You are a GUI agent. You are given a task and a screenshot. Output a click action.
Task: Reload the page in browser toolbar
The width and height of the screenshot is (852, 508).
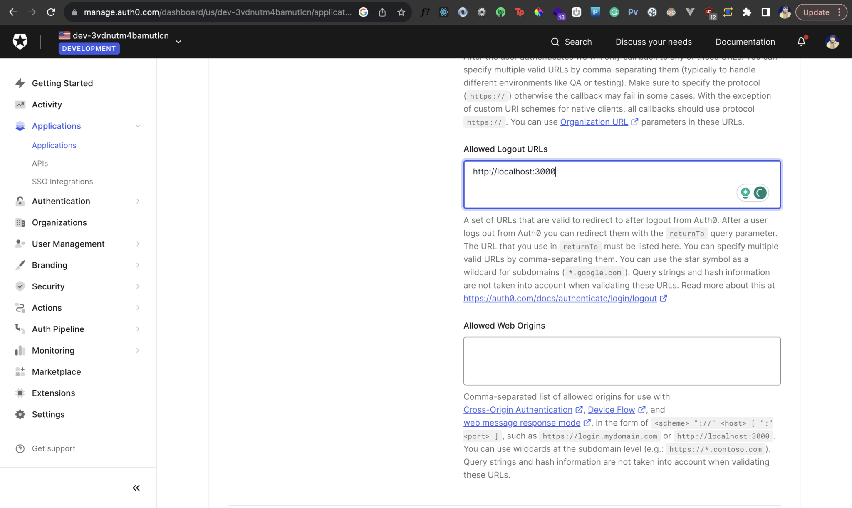point(51,12)
